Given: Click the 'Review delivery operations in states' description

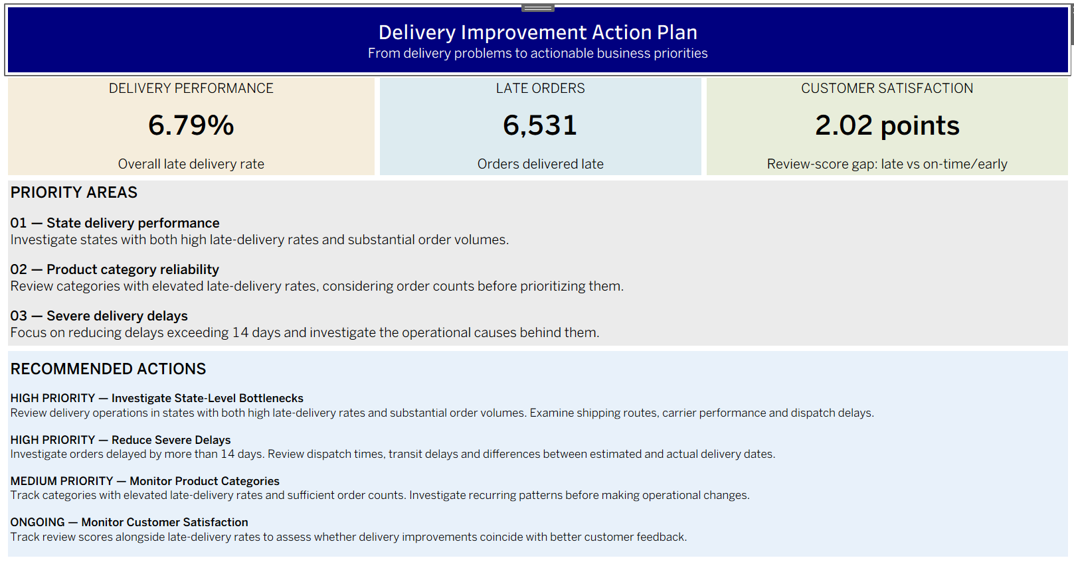Looking at the screenshot, I should pos(442,413).
